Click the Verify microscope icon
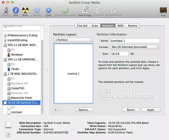The height and width of the screenshot is (140, 169). coord(6,10)
